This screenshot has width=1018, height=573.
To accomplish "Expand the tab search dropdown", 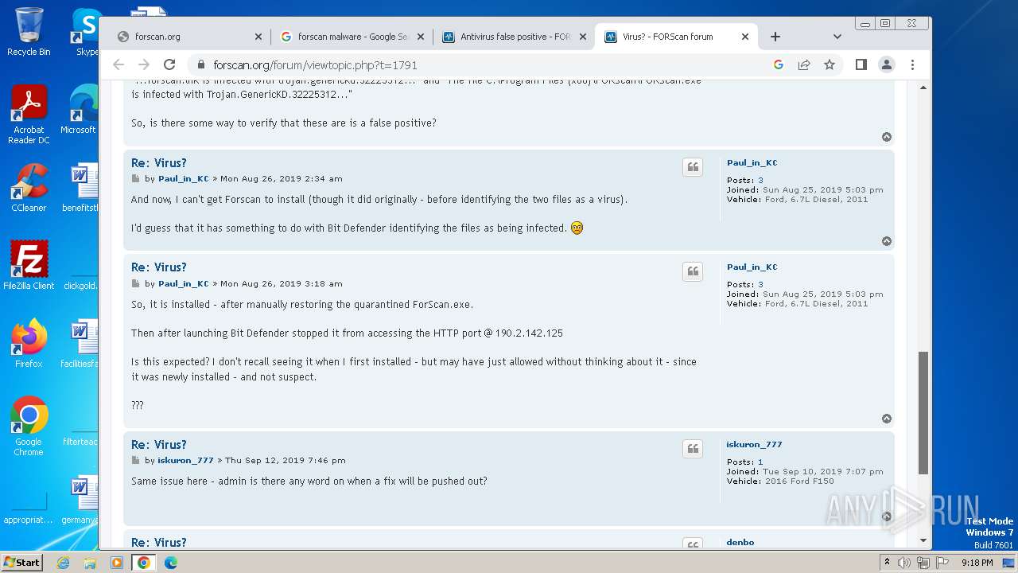I will [x=837, y=37].
